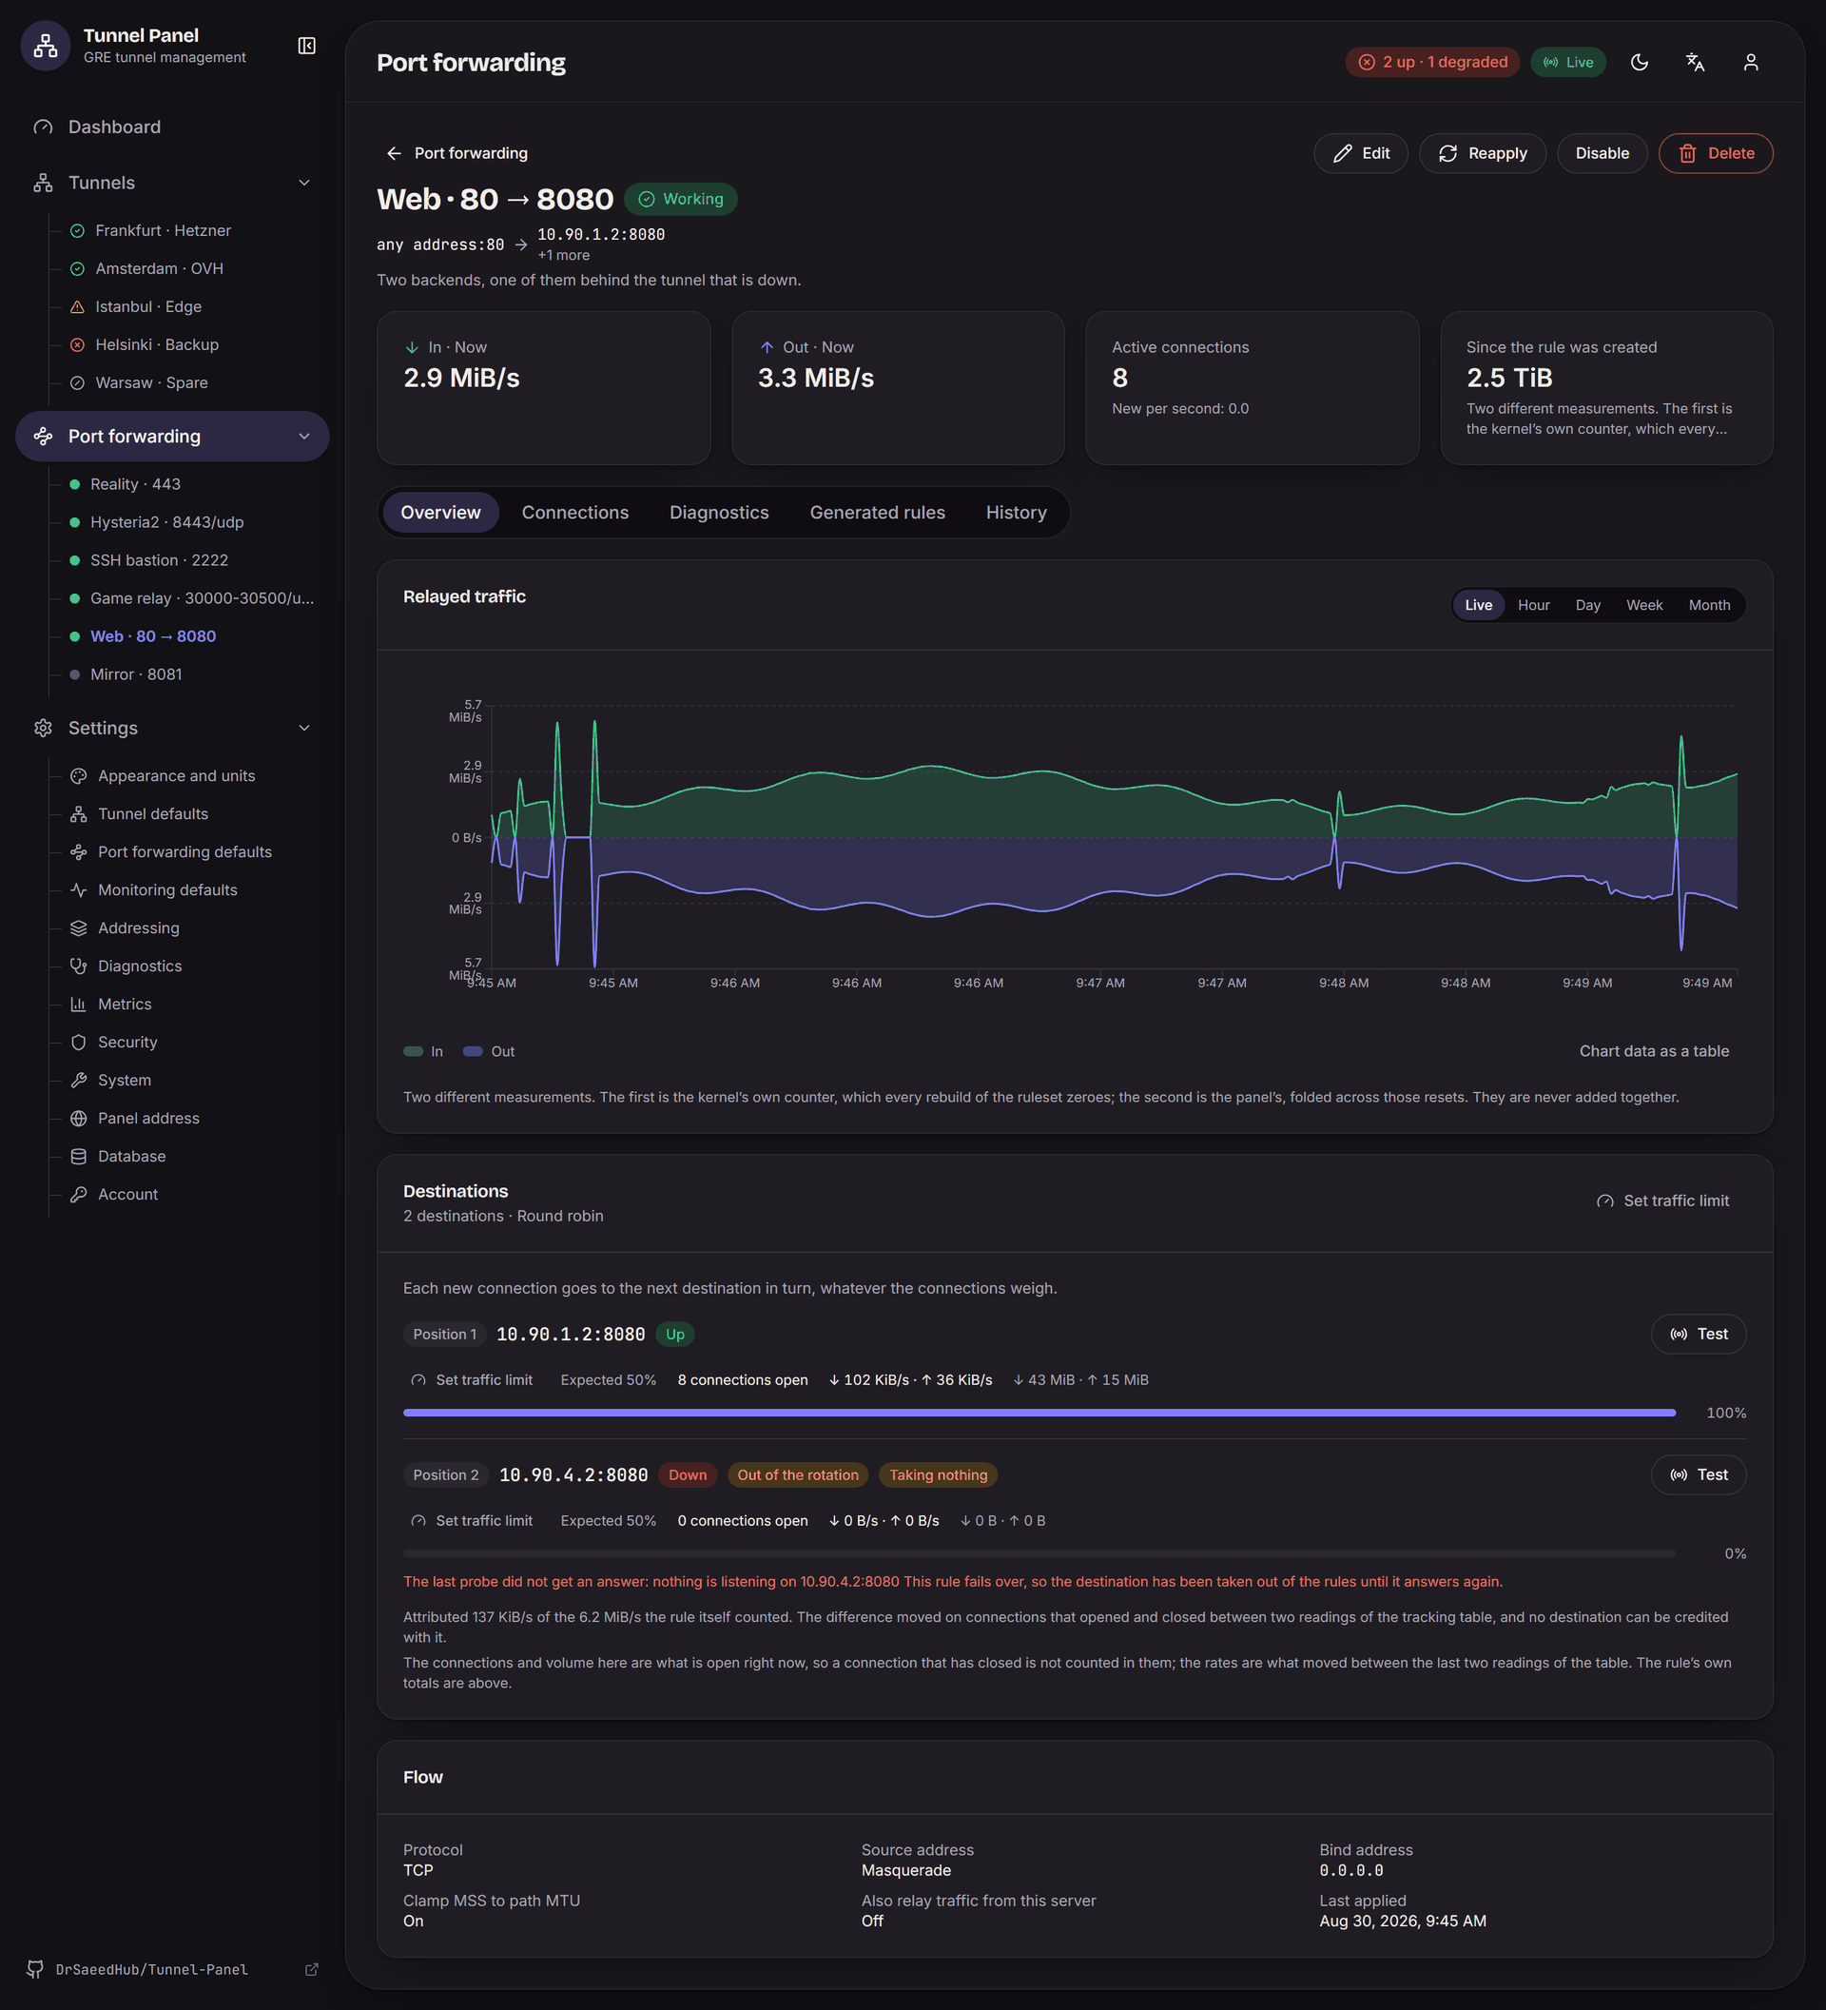Screen dimensions: 1826x2010
Task: Set traffic limit for Position 2
Action: (472, 1520)
